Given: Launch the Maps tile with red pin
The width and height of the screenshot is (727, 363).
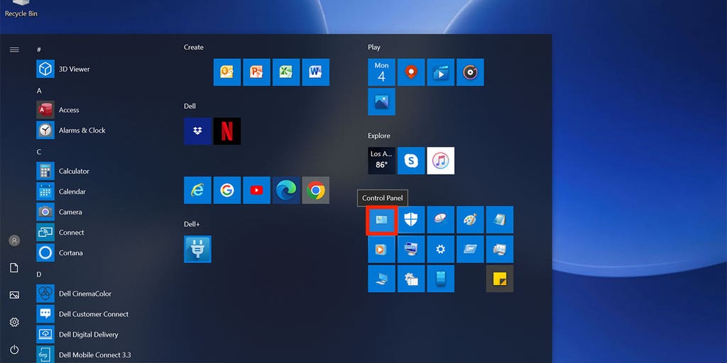Looking at the screenshot, I should (x=411, y=72).
